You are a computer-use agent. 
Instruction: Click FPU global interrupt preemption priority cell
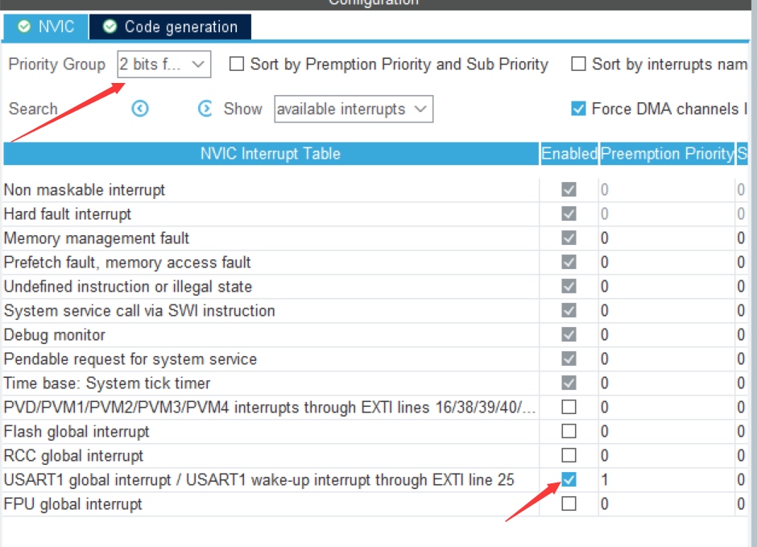[666, 504]
